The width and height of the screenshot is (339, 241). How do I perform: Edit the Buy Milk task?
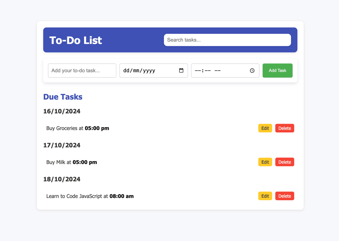pyautogui.click(x=265, y=162)
